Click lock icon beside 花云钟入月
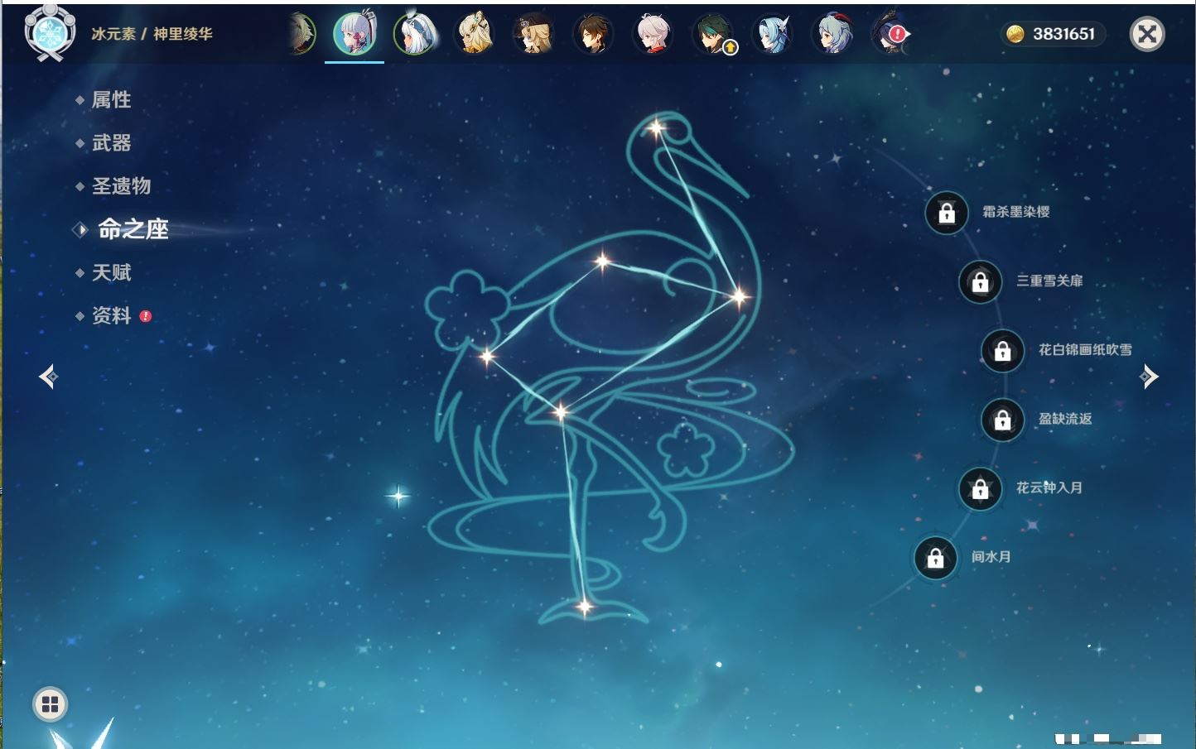This screenshot has height=749, width=1196. point(981,489)
